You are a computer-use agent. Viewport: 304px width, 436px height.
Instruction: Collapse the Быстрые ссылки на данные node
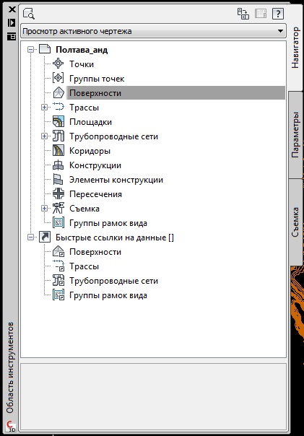coord(30,237)
